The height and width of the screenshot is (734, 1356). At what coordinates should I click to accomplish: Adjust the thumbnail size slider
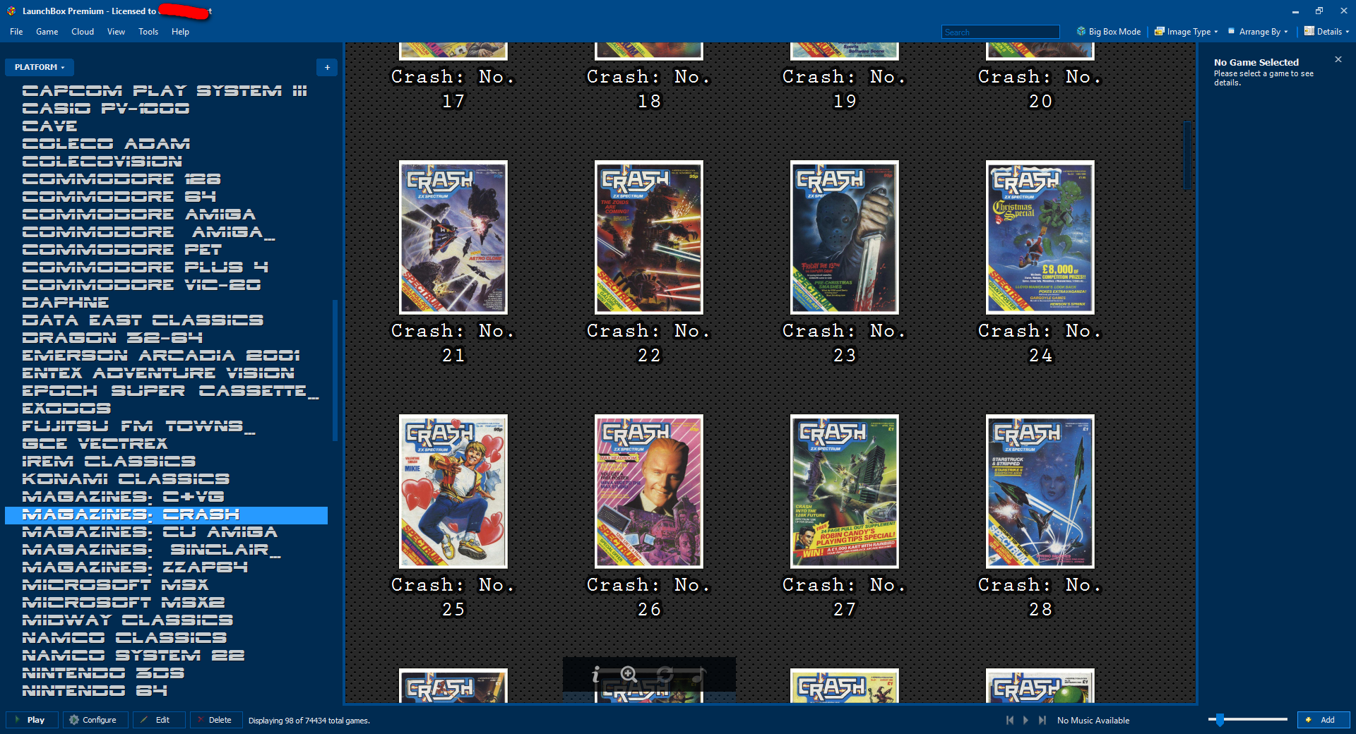(1220, 720)
